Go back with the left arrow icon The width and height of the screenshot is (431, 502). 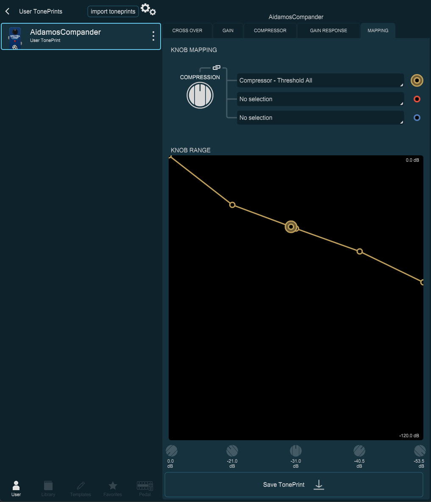point(7,11)
